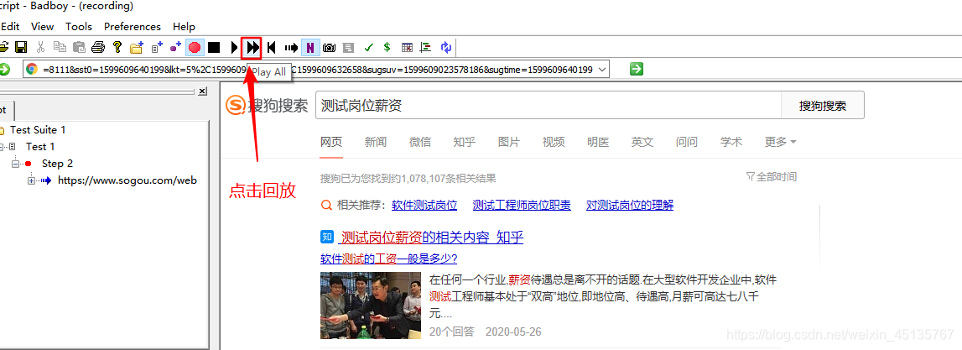Click the URL address bar field
The width and height of the screenshot is (962, 350).
pyautogui.click(x=318, y=70)
